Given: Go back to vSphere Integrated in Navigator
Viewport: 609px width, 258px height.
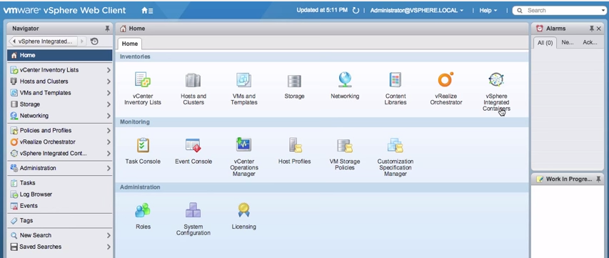Looking at the screenshot, I should coord(42,41).
